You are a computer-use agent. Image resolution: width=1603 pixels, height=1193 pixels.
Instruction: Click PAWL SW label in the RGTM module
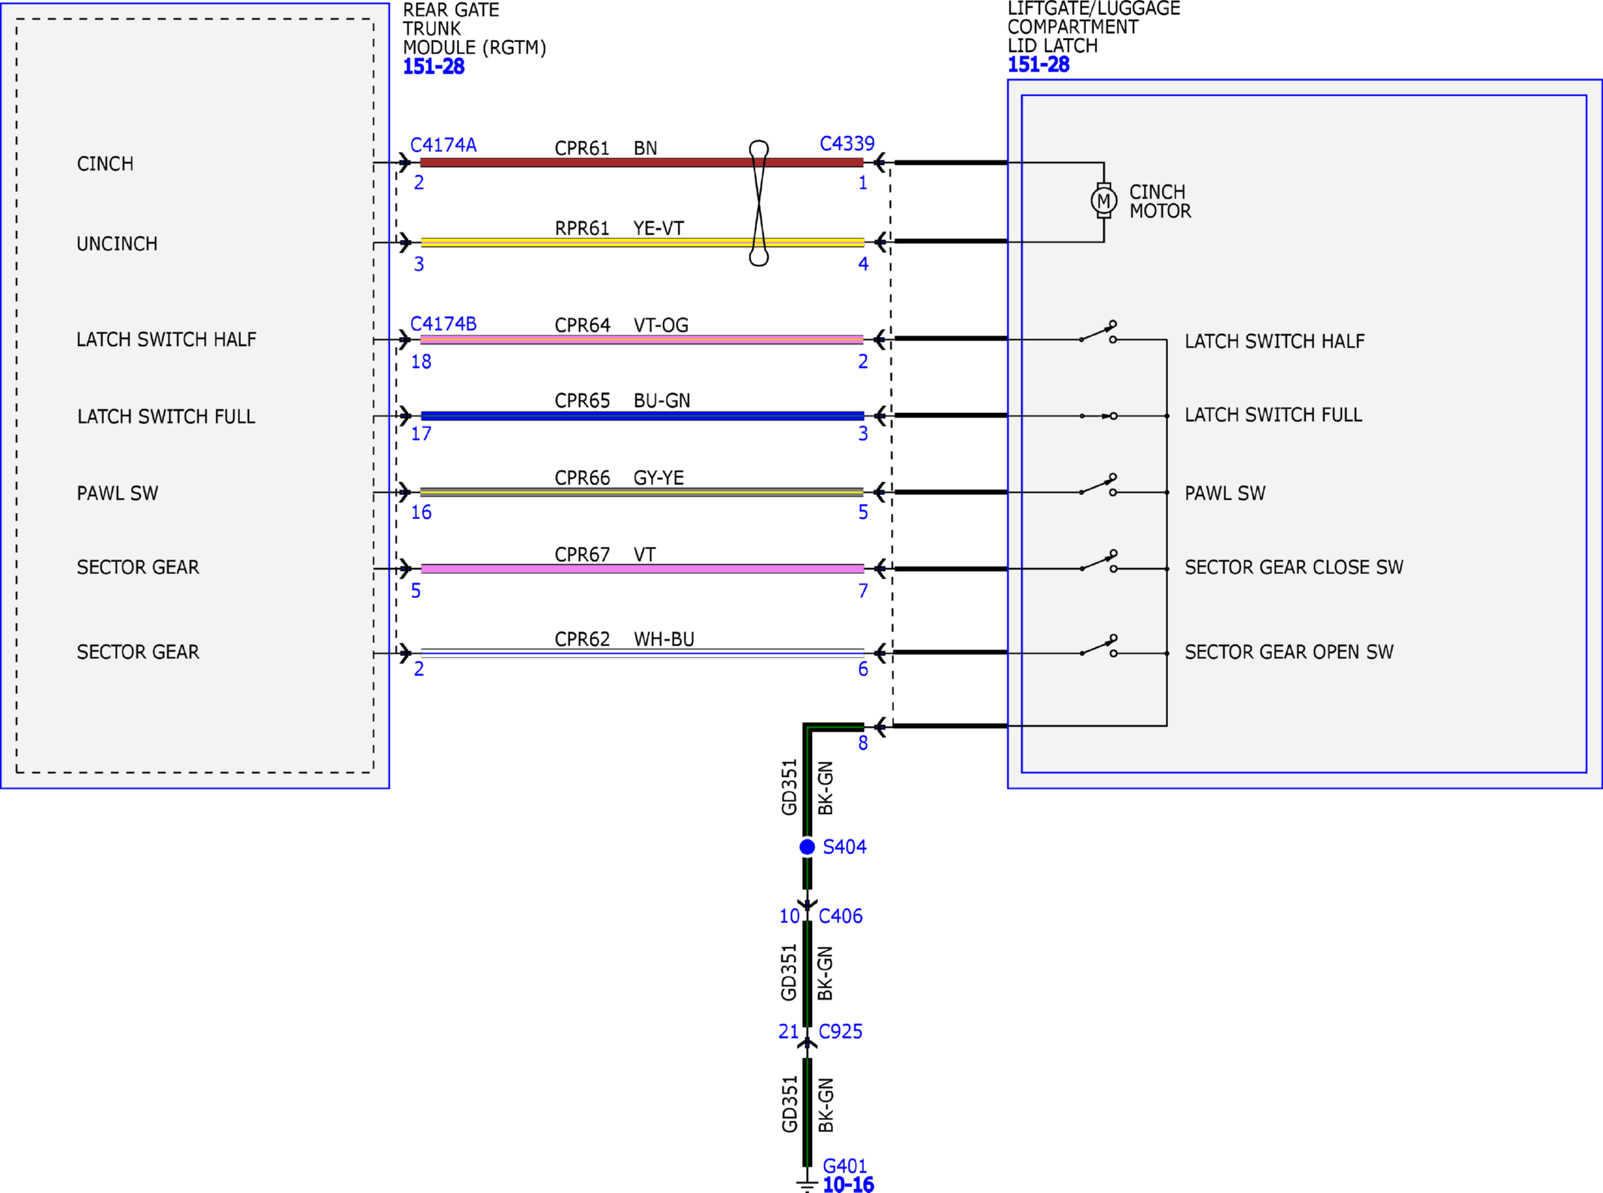(117, 493)
